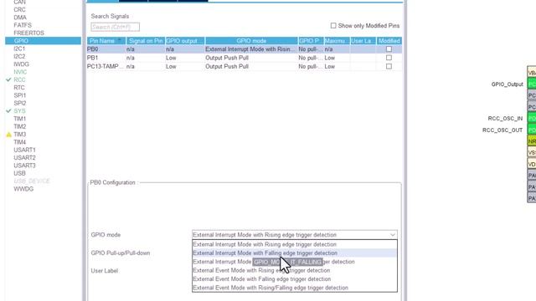
Task: Sort by Signal on Pin column header
Action: 146,41
